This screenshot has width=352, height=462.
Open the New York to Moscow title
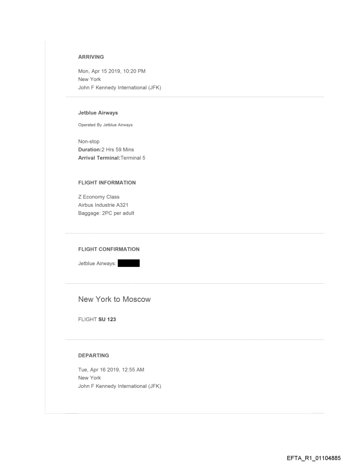click(114, 299)
